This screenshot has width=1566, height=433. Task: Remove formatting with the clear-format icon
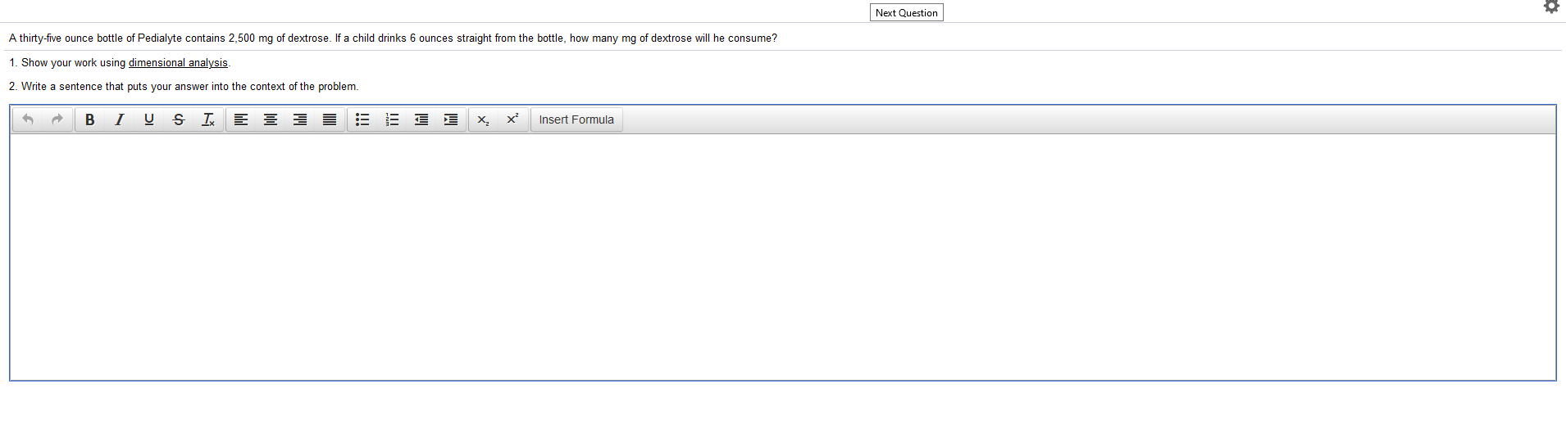click(208, 120)
